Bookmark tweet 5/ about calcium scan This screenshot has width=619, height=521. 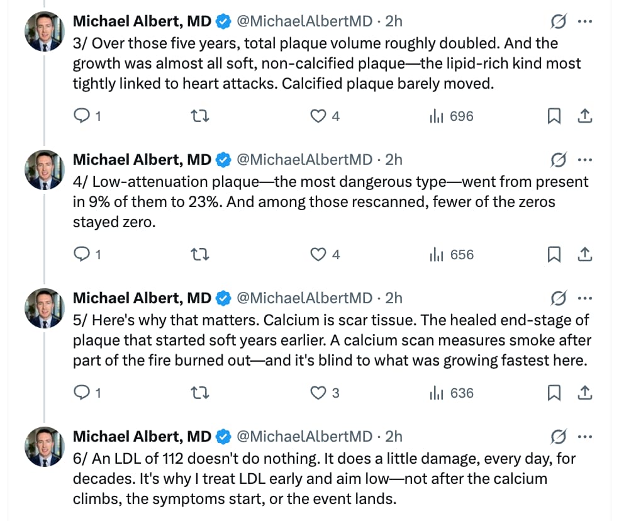pyautogui.click(x=554, y=393)
